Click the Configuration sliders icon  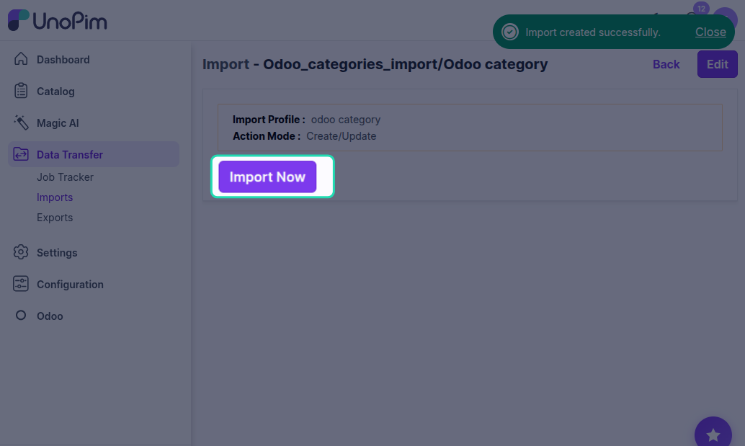(x=21, y=284)
